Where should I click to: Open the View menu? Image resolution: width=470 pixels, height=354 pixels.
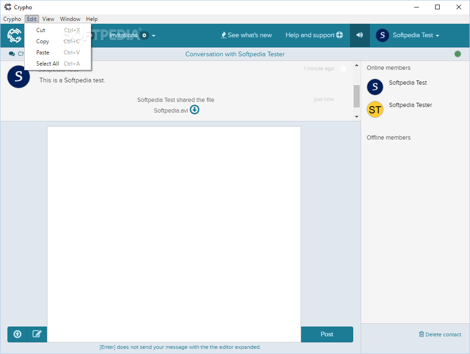point(48,19)
